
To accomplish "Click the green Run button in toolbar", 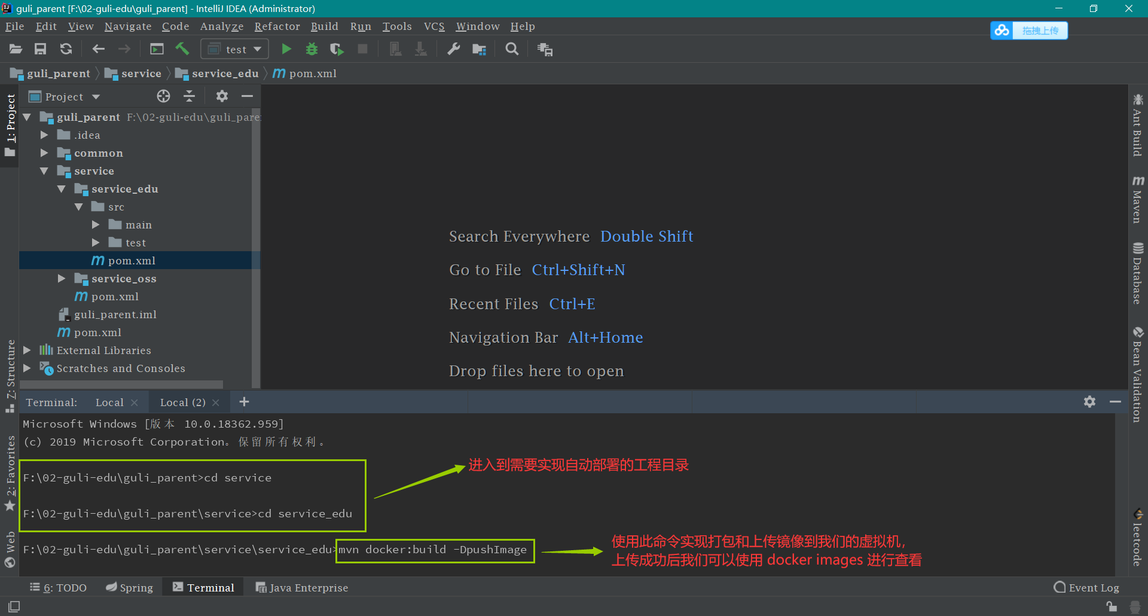I will pyautogui.click(x=286, y=49).
